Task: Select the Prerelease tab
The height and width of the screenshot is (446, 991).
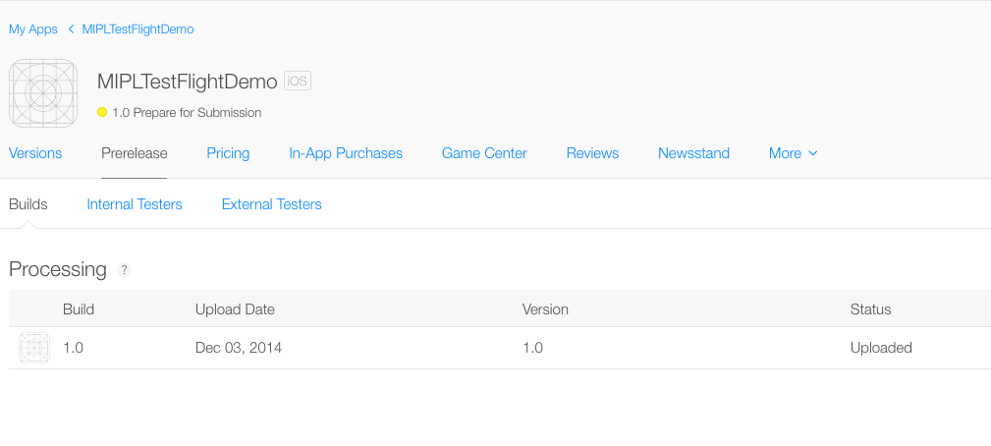Action: 134,153
